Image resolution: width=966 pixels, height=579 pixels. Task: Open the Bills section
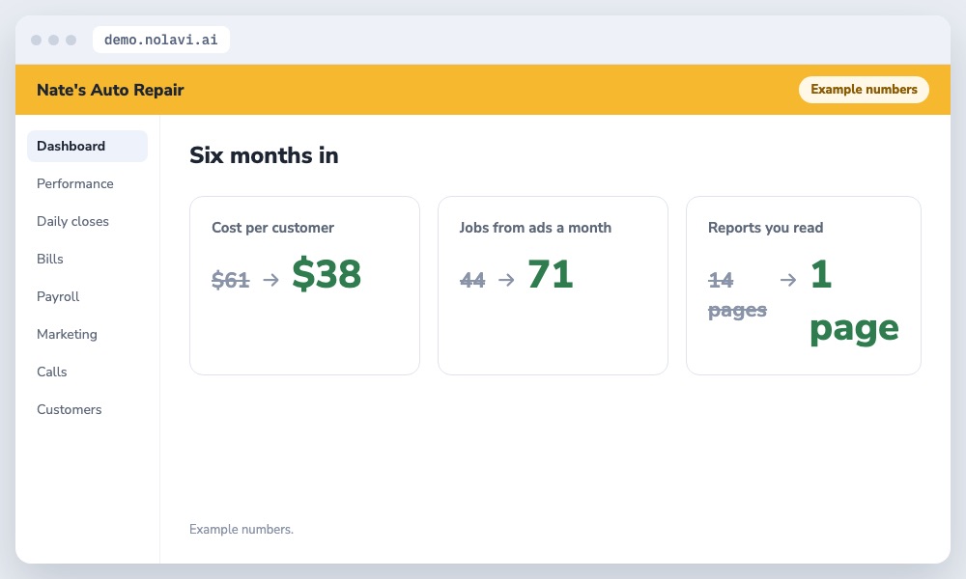click(50, 259)
